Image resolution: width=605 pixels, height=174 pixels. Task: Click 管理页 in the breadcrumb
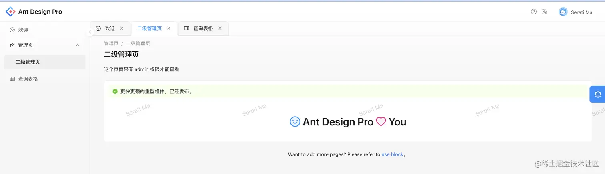[x=111, y=43]
